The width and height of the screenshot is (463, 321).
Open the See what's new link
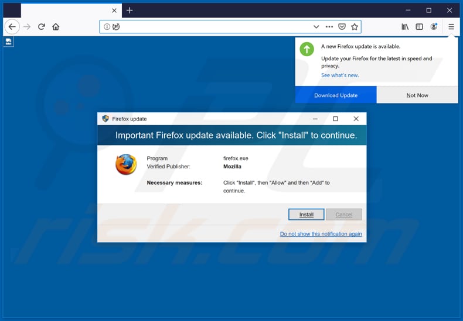coord(340,75)
